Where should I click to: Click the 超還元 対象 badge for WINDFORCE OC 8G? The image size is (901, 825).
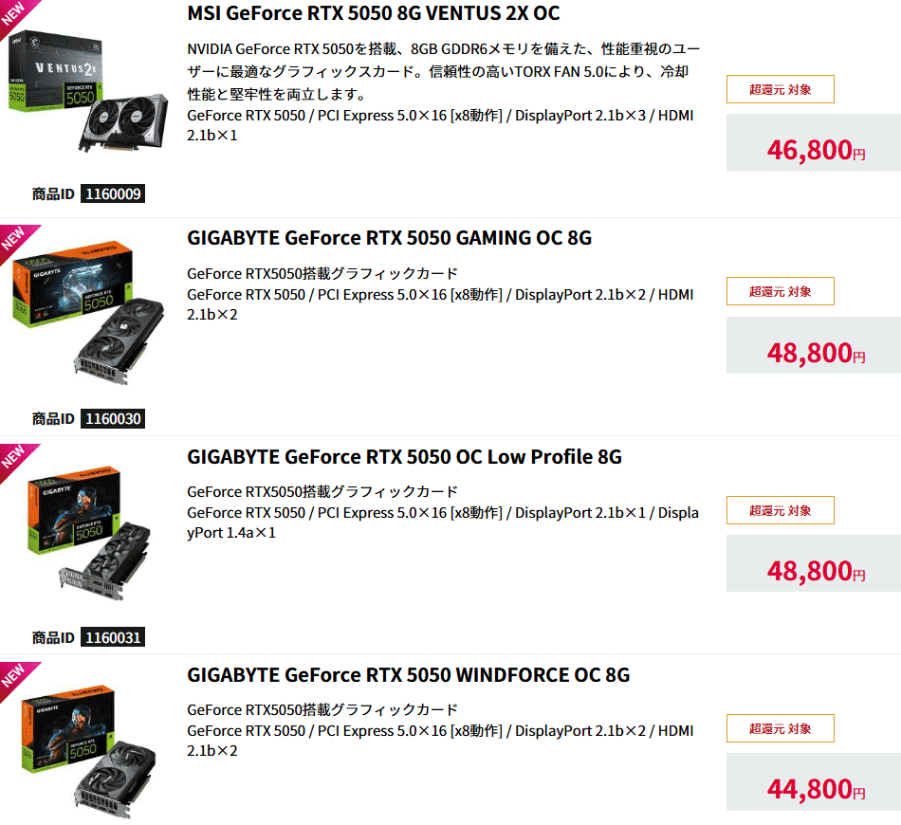(780, 728)
